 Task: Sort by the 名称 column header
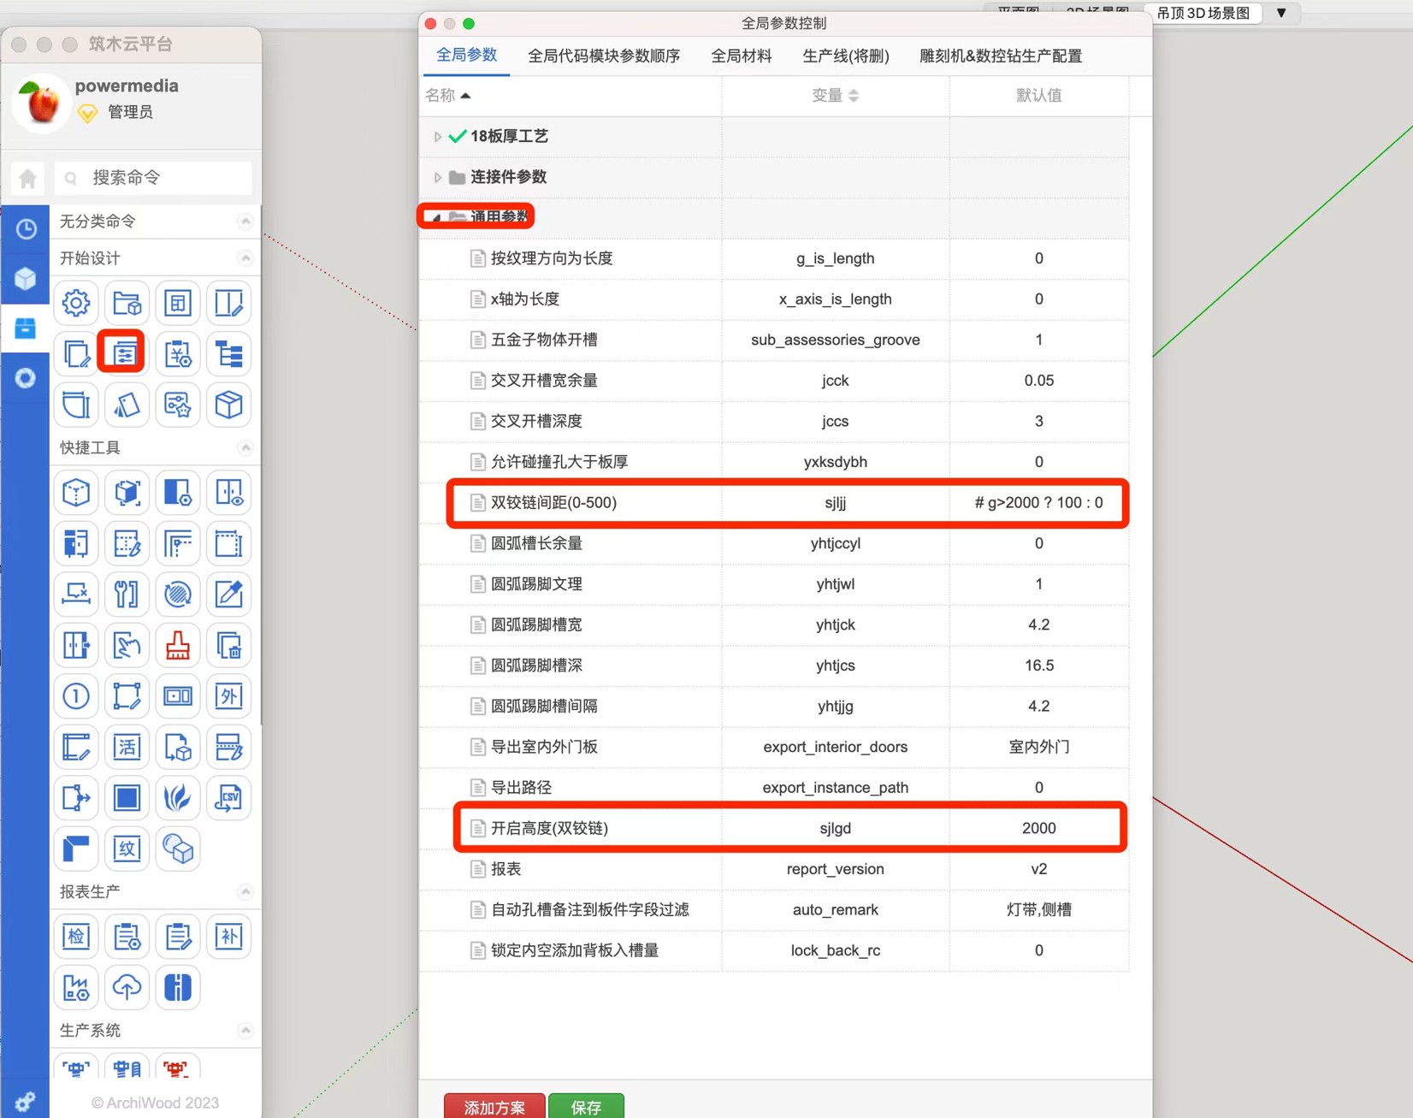(448, 95)
